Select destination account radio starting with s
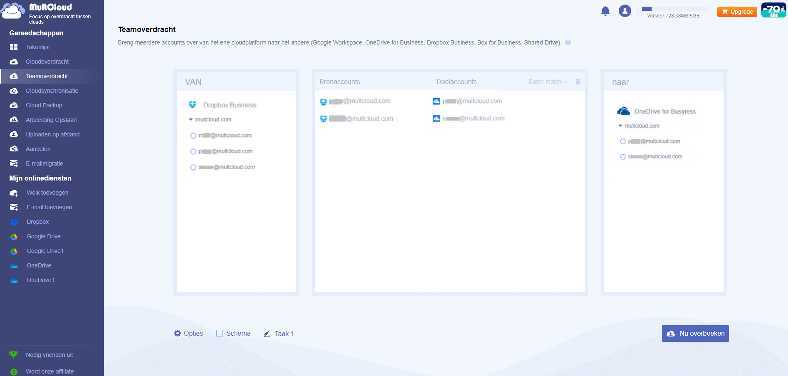Screen dimensions: 788x376 coord(622,157)
